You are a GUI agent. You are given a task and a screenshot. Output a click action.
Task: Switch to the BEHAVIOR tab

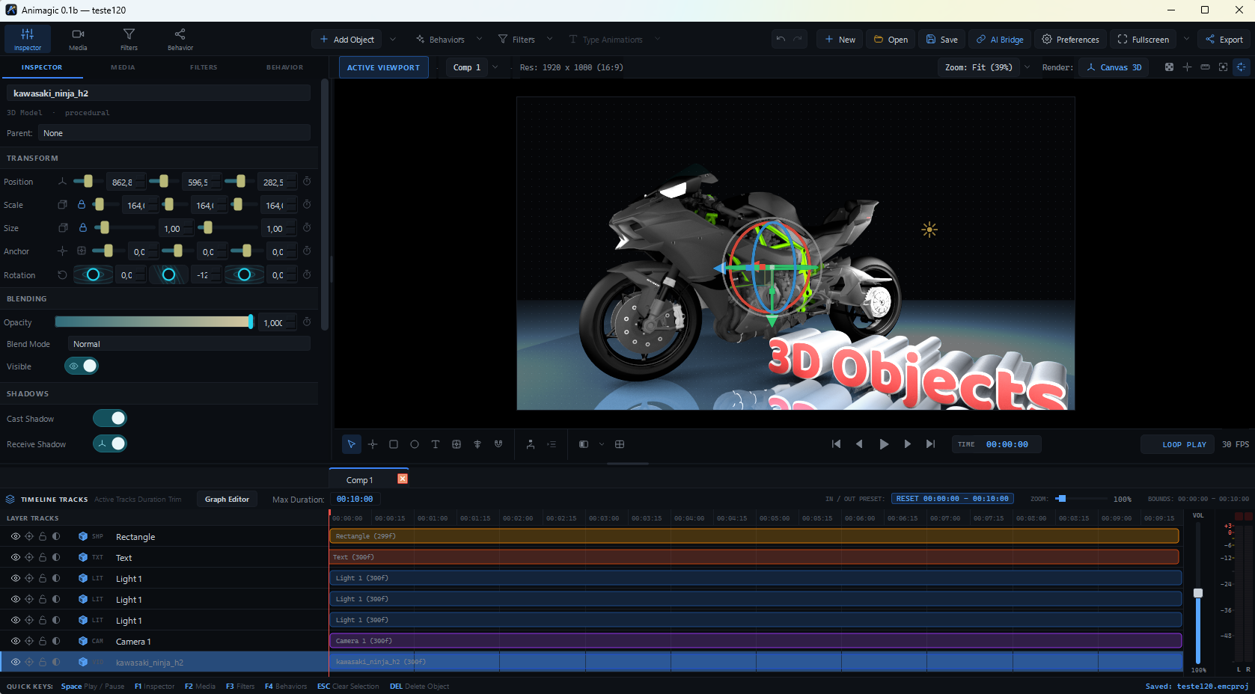285,67
